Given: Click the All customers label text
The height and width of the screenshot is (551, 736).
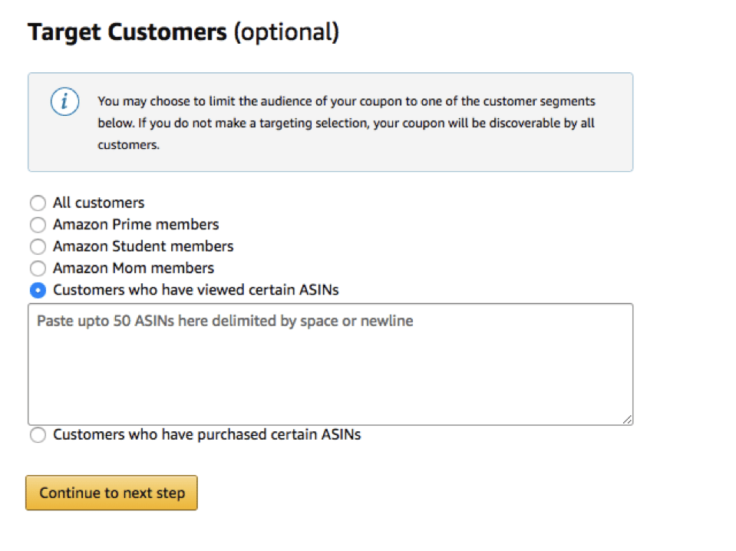Looking at the screenshot, I should click(98, 203).
